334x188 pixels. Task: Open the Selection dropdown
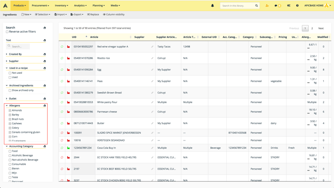[43, 15]
